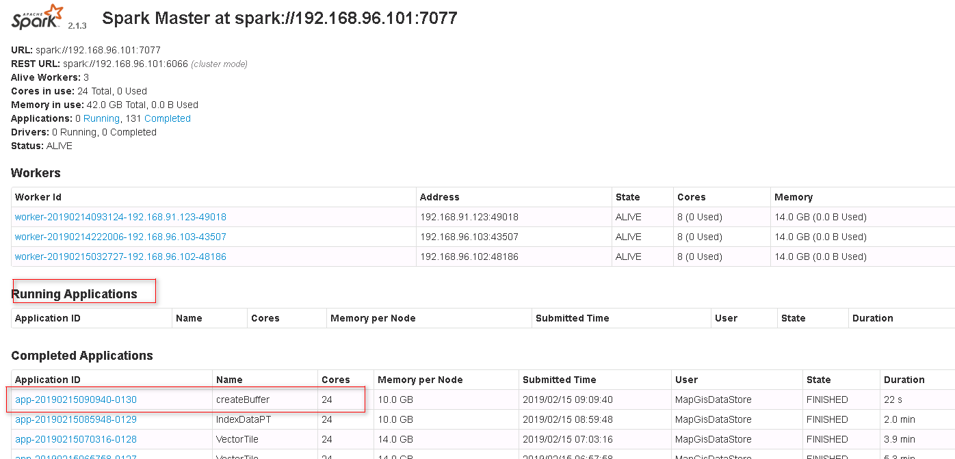
Task: Sort workers by Address column header
Action: coord(440,197)
